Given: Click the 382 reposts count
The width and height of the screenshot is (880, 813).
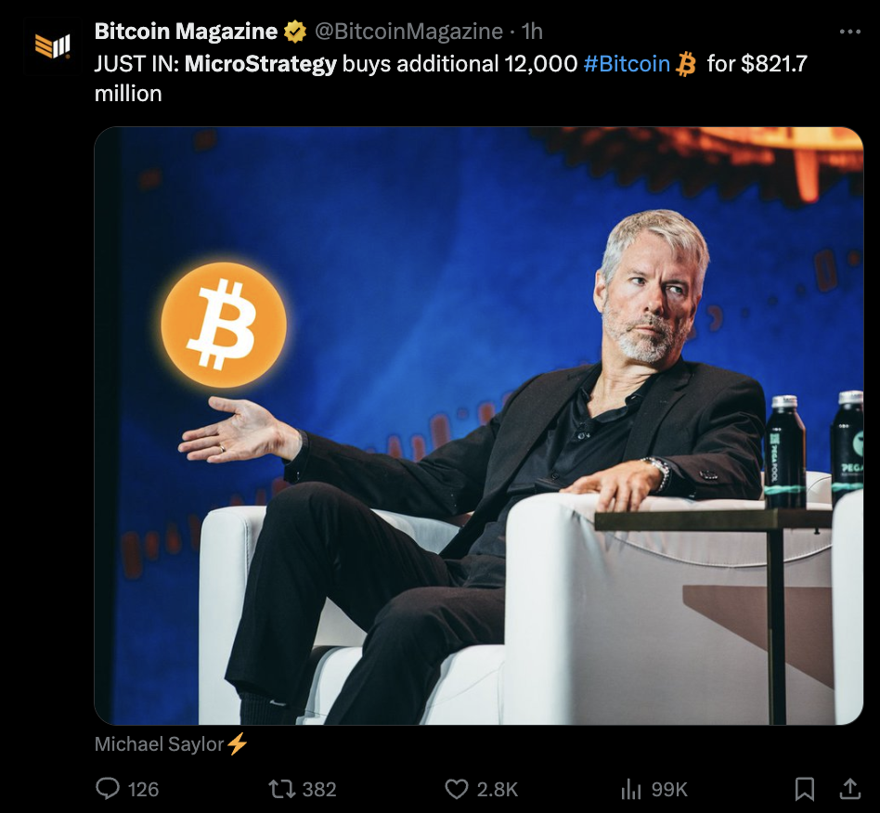Looking at the screenshot, I should [319, 790].
